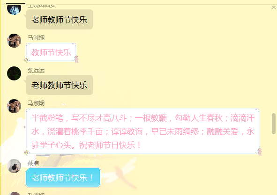The width and height of the screenshot is (277, 195).
Task: Click the flower decoration on the long pink bubble corner
Action: (26, 153)
